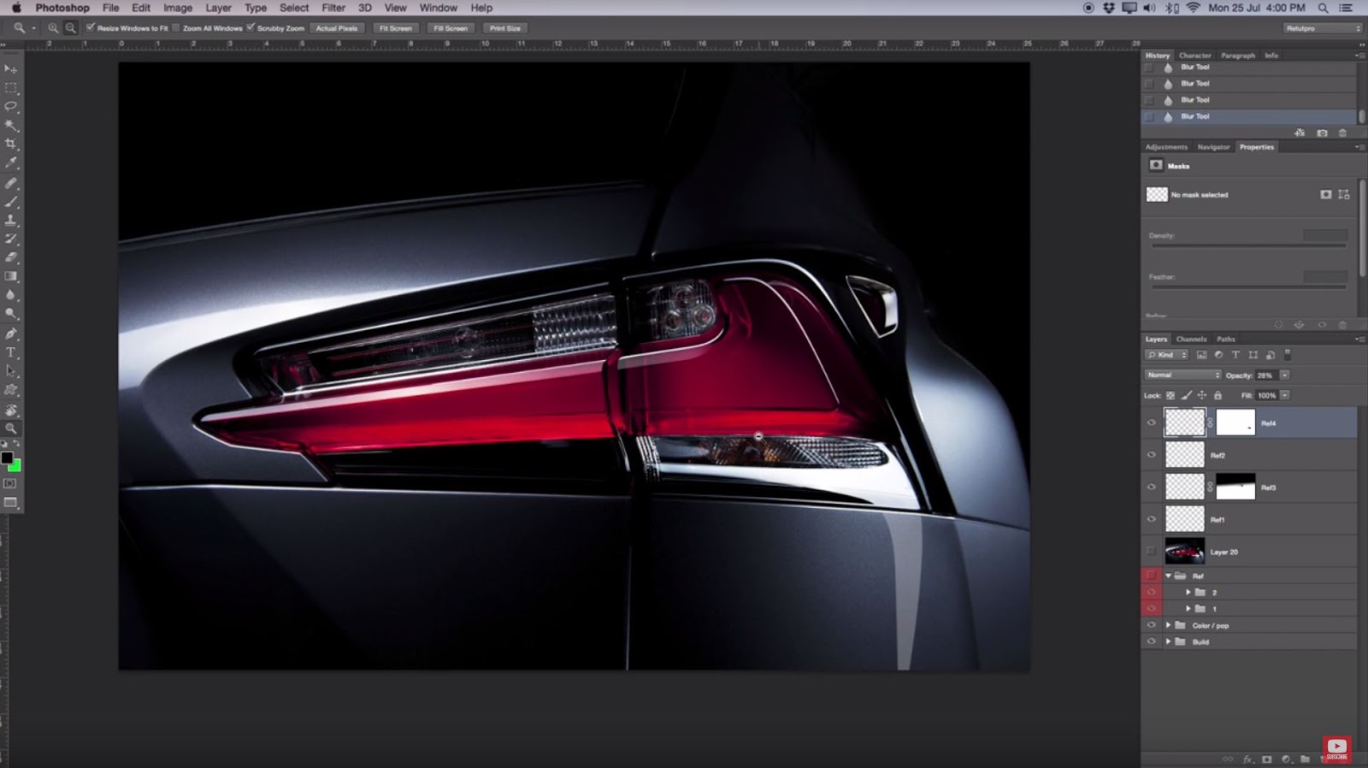Select the Brush tool
1368x768 pixels.
point(11,202)
